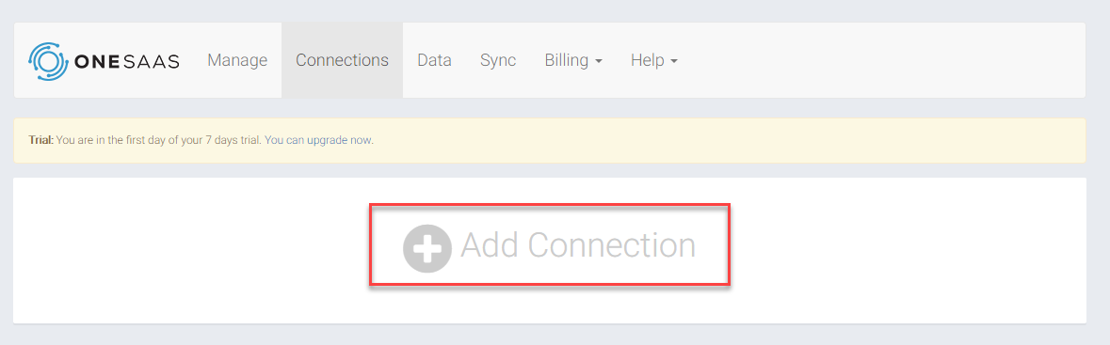This screenshot has width=1110, height=345.
Task: Open the Sync page from navbar
Action: [x=498, y=60]
